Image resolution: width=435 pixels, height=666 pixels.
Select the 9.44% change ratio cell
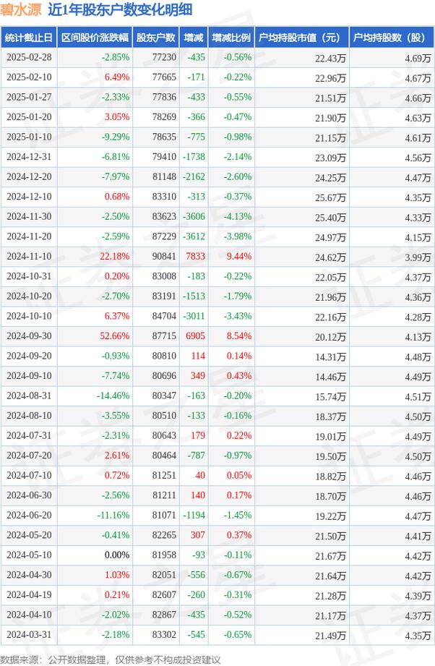pos(237,256)
